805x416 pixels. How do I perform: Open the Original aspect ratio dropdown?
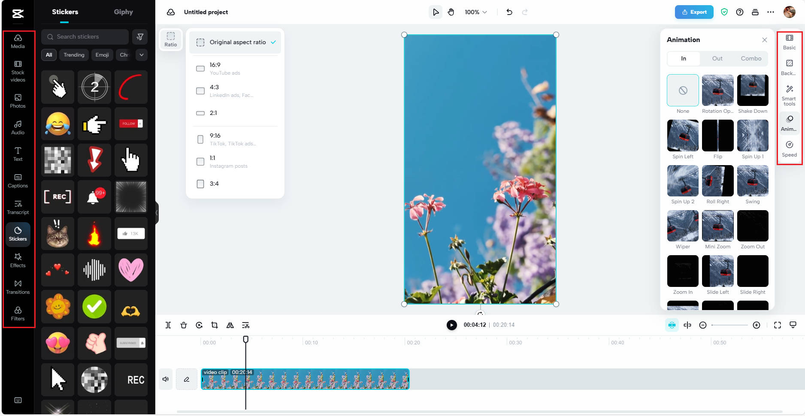click(235, 42)
